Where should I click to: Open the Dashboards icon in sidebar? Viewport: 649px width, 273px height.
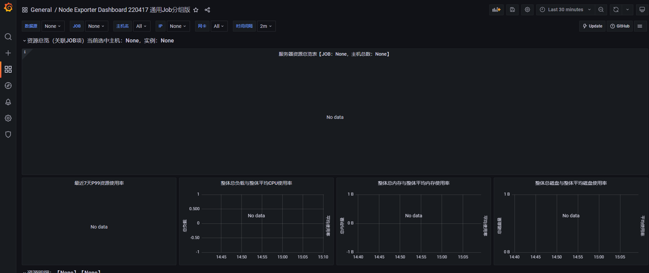pyautogui.click(x=8, y=69)
